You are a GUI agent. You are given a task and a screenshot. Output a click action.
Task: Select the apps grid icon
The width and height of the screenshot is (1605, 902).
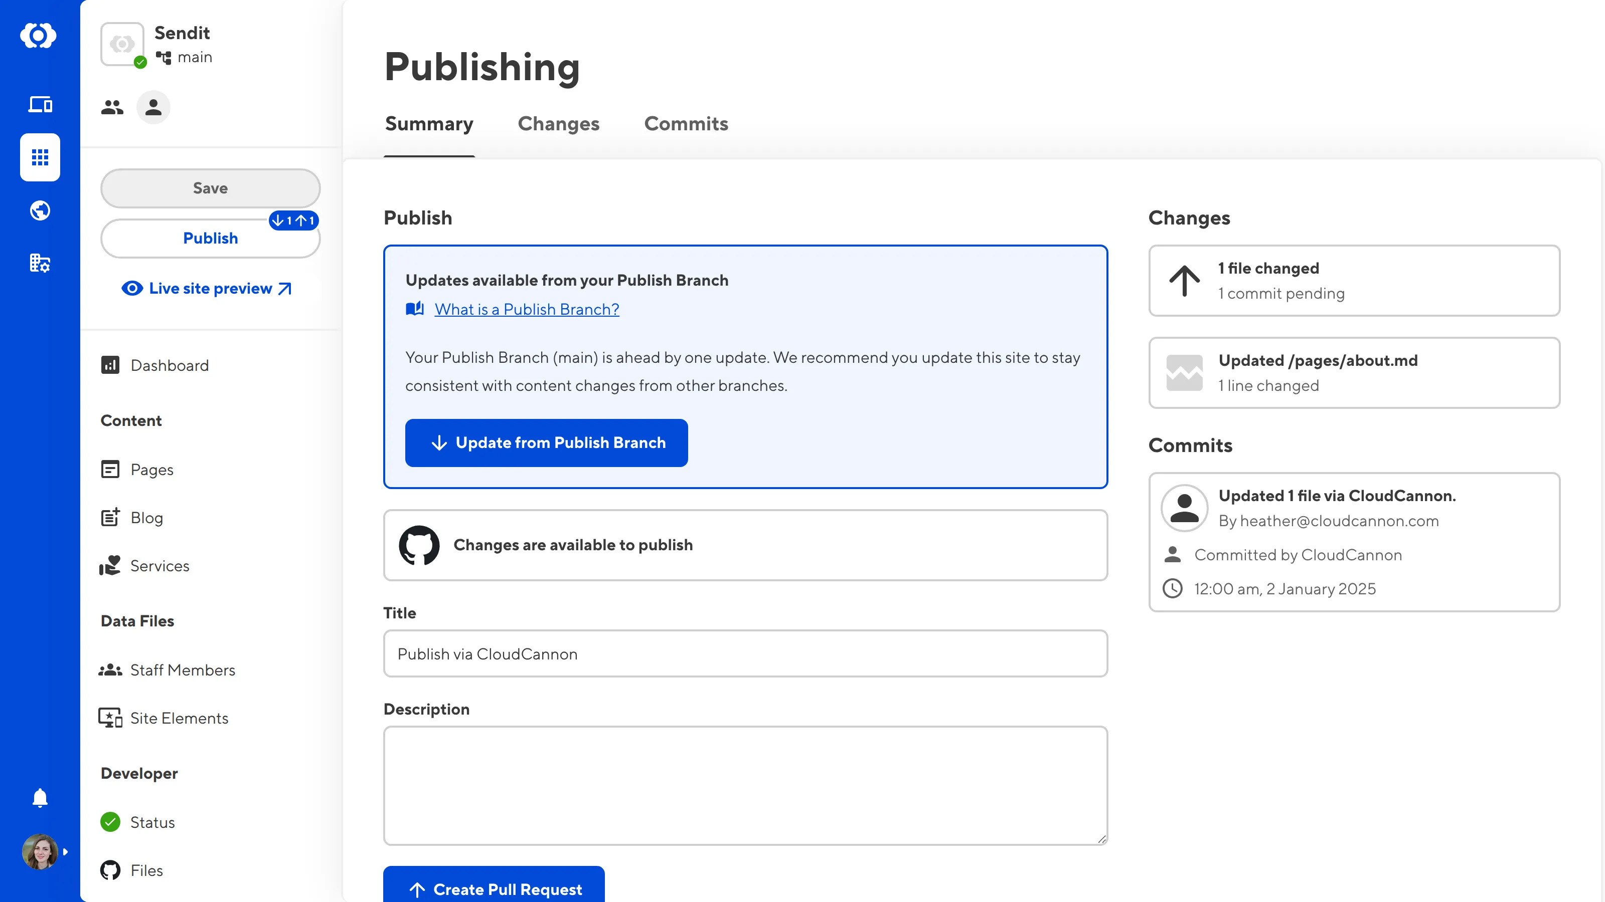click(x=40, y=157)
